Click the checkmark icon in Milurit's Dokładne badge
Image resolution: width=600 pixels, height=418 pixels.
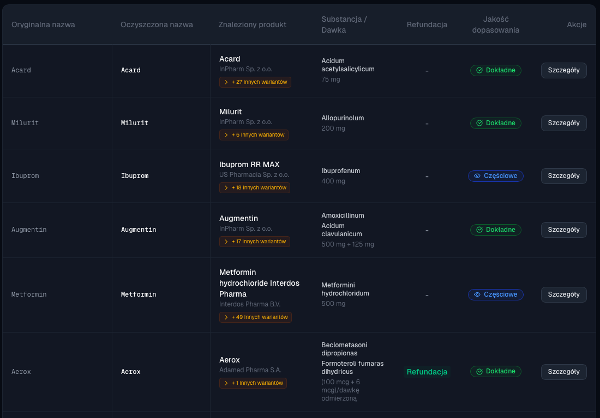(479, 123)
